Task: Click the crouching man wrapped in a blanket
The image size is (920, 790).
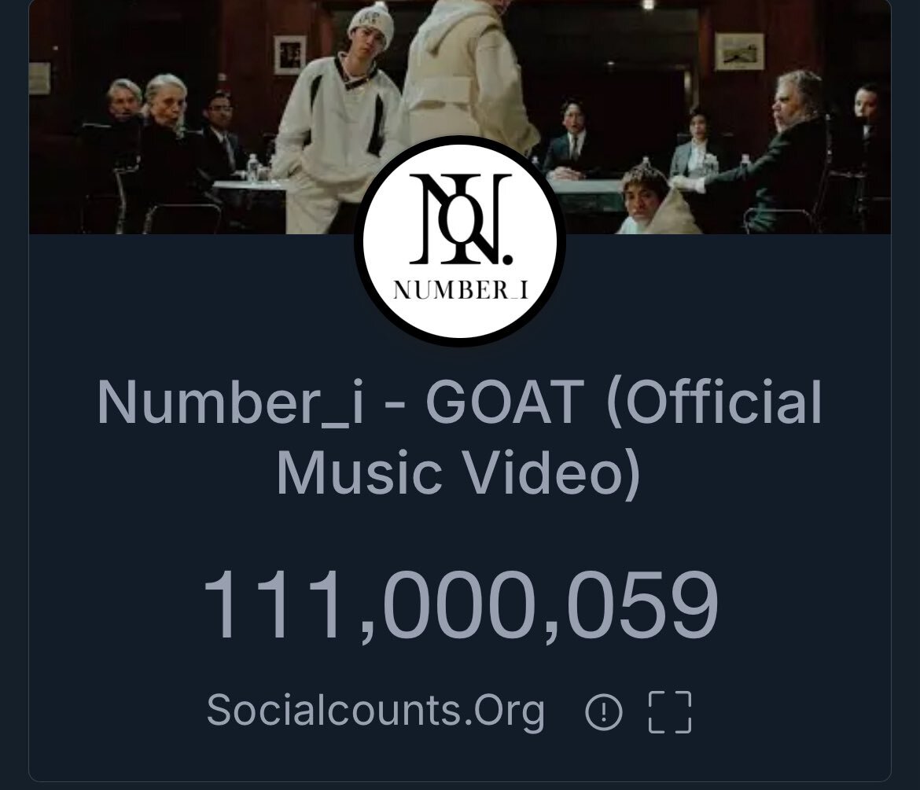Action: 654,201
